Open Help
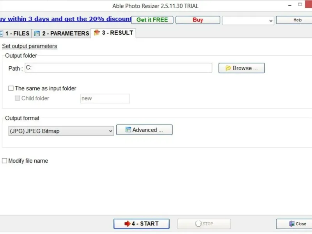Viewport: 312px width, 234px height. pos(294,20)
